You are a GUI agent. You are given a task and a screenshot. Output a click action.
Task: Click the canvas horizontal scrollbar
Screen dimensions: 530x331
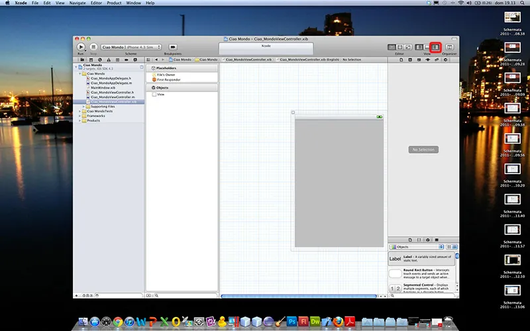tap(299, 296)
